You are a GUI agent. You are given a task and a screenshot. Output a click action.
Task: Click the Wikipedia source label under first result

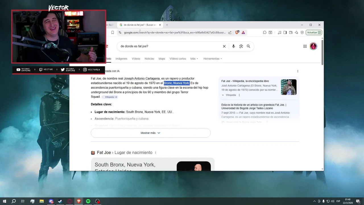[231, 95]
